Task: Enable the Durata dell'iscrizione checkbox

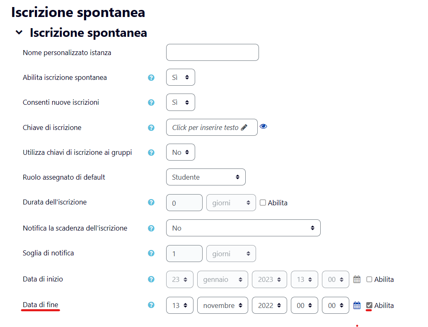Action: [263, 203]
